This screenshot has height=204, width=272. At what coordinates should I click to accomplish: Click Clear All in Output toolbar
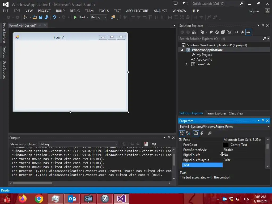pyautogui.click(x=146, y=144)
